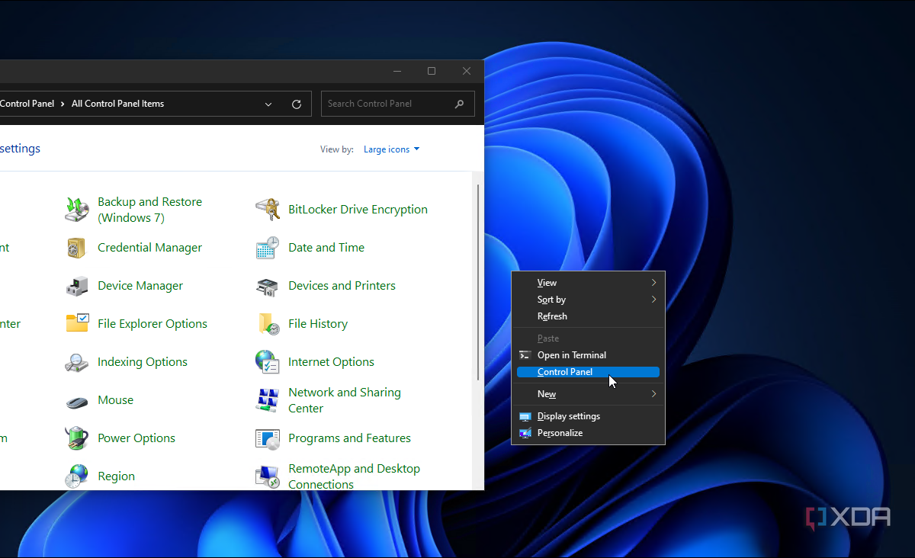Click the File History link
Screen dimensions: 915x558
318,324
